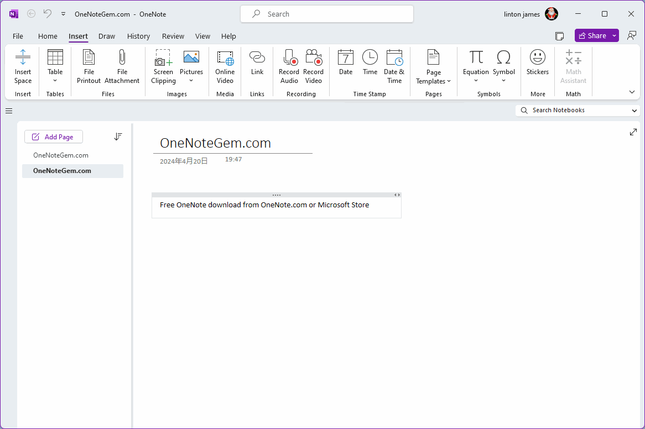Open the Equation dropdown
Screen dimensions: 645x429
476,66
